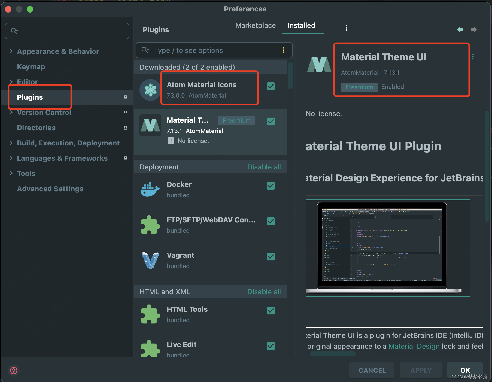Click the "No license." text in the details pane

[x=324, y=114]
